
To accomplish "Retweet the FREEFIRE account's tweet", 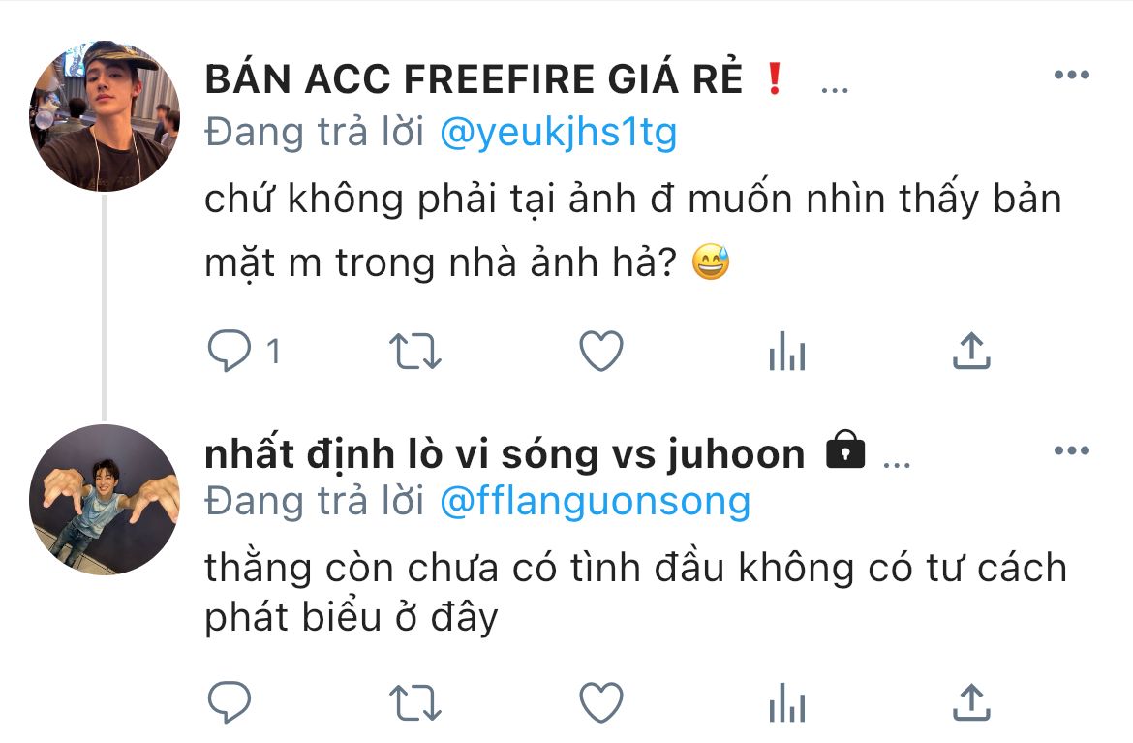I will [414, 352].
